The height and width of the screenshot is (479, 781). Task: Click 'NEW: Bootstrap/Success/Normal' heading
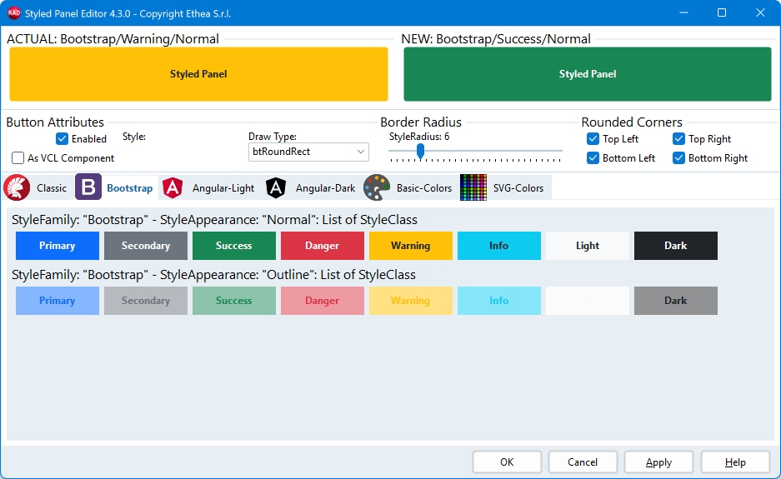(x=496, y=39)
